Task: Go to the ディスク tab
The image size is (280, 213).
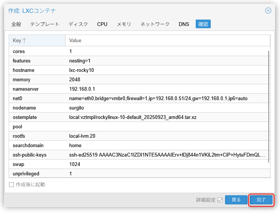Action: tap(78, 24)
